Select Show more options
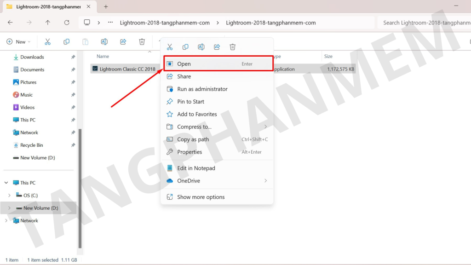 click(201, 197)
